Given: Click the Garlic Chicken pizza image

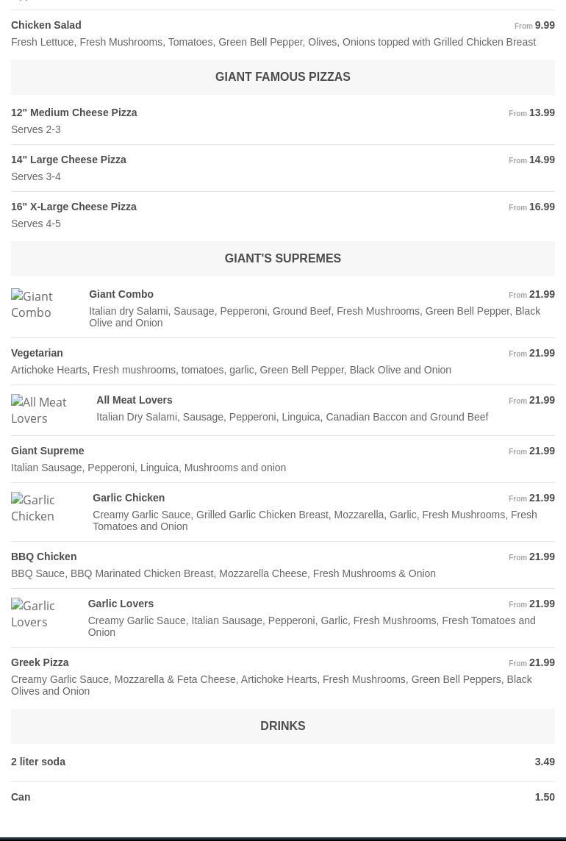Looking at the screenshot, I should 44,508.
